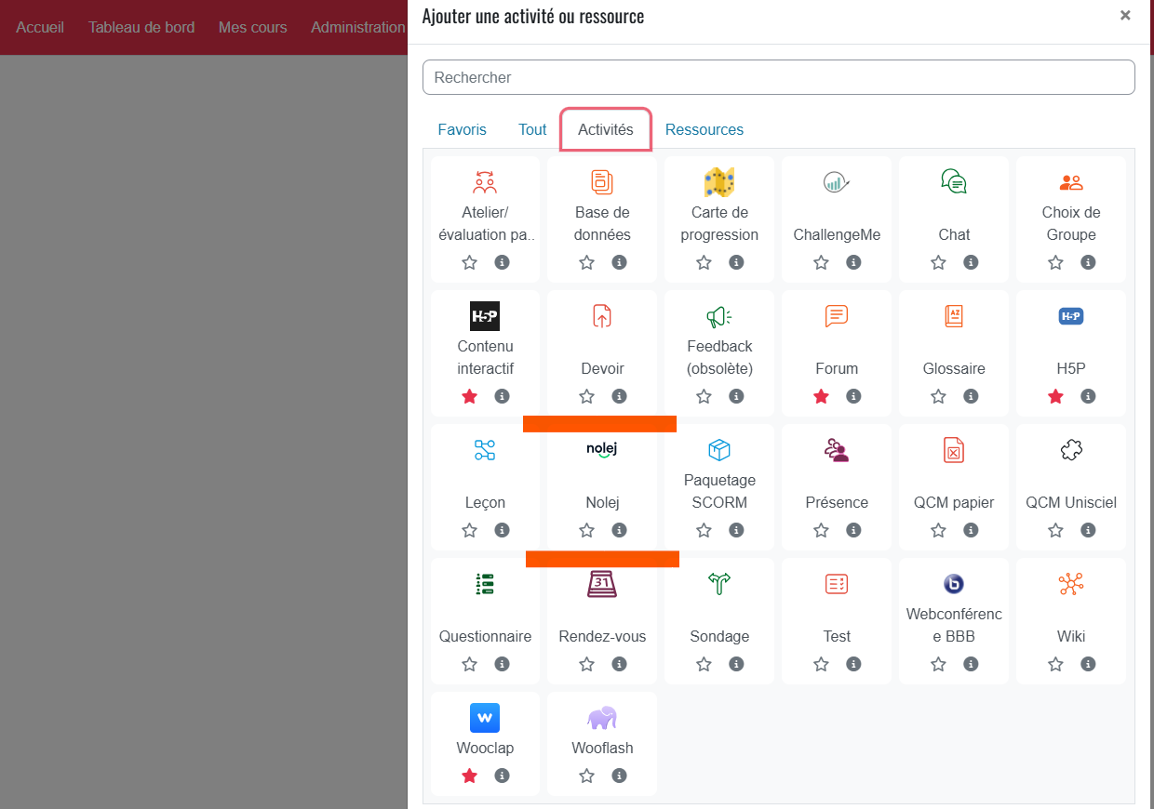Remove Wooclap from favorites using its star
The image size is (1154, 809).
[469, 776]
